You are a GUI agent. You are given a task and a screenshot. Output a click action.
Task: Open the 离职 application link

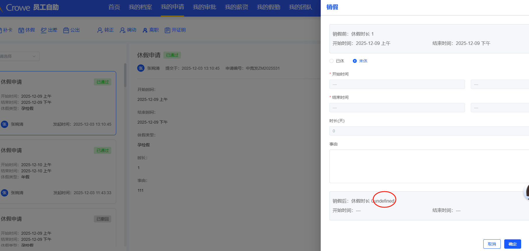[151, 30]
